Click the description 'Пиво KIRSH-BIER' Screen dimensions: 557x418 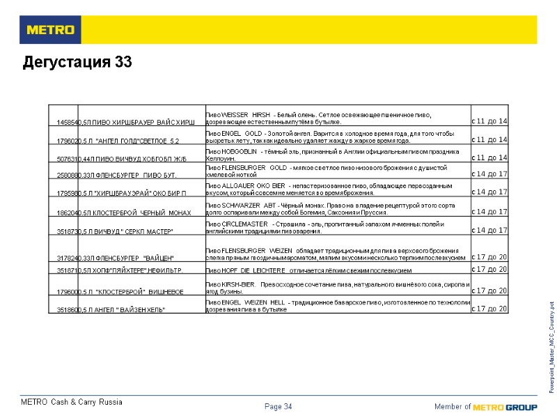point(338,288)
